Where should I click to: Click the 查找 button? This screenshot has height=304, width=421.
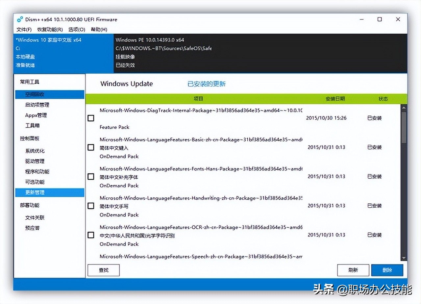click(103, 270)
